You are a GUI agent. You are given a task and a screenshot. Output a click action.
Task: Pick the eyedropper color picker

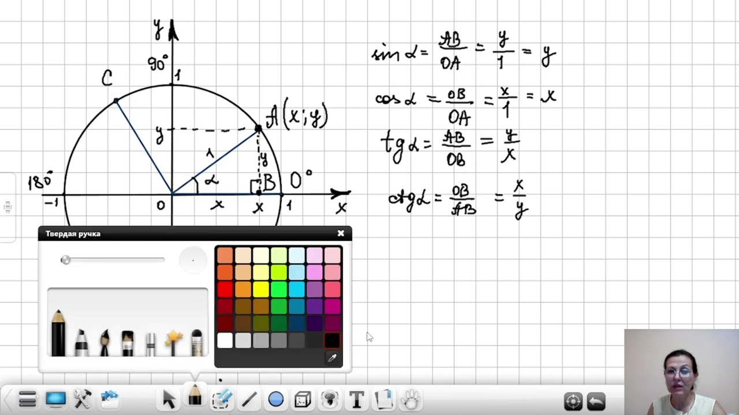(x=333, y=359)
